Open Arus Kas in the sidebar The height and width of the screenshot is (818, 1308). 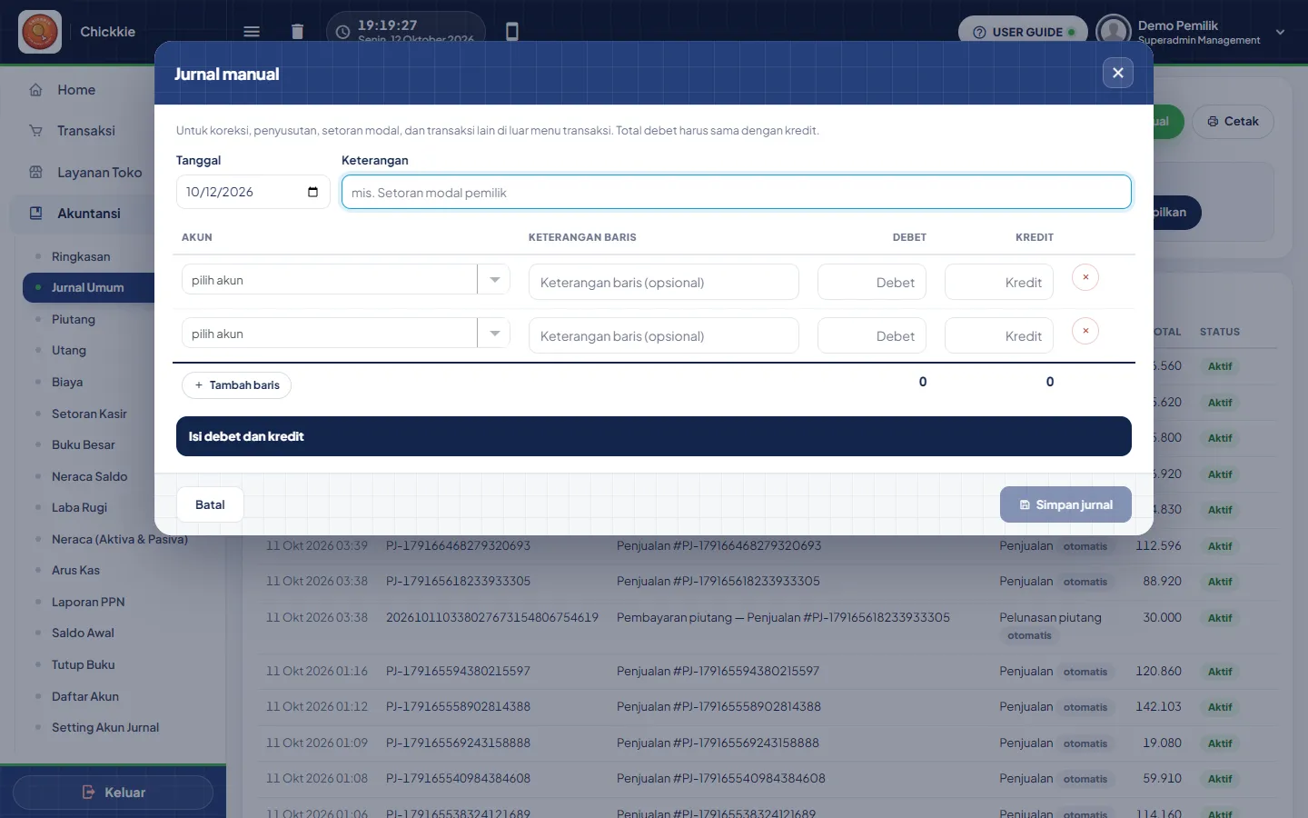coord(75,571)
